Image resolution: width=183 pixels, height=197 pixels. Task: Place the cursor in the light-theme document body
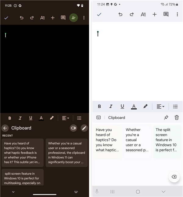(137, 61)
